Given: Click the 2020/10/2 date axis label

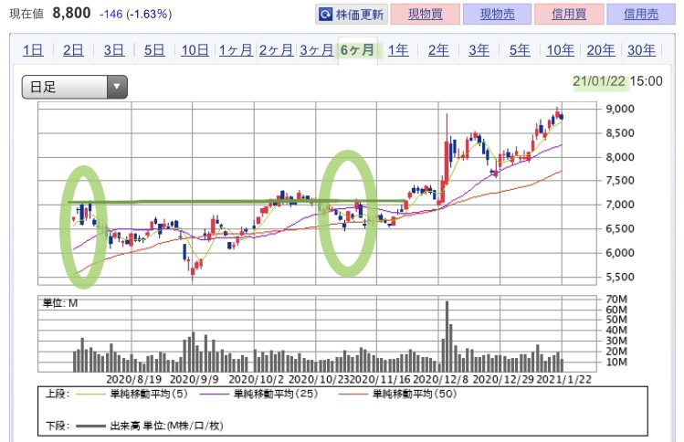Looking at the screenshot, I should pyautogui.click(x=256, y=380).
